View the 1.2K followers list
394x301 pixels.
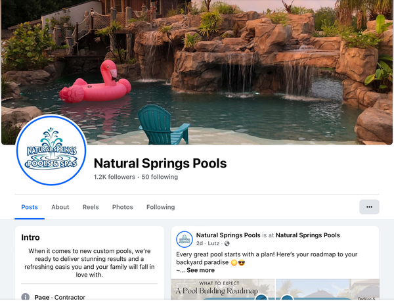pos(114,177)
